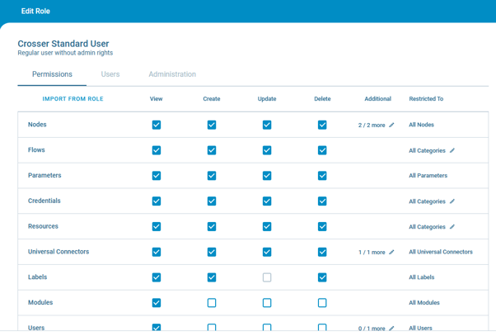The height and width of the screenshot is (336, 496).
Task: Uncheck Update permission for Parameters
Action: point(267,176)
